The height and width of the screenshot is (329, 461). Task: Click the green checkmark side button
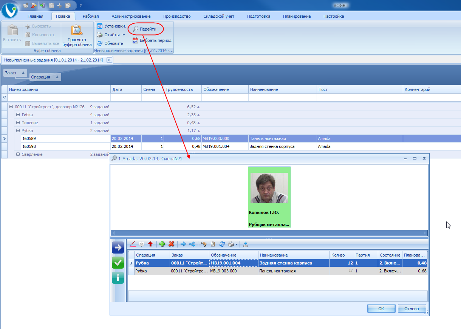tap(118, 263)
